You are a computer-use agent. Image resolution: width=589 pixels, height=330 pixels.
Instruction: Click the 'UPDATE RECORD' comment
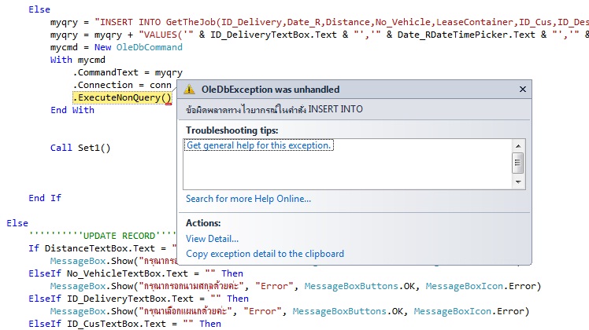(x=102, y=236)
